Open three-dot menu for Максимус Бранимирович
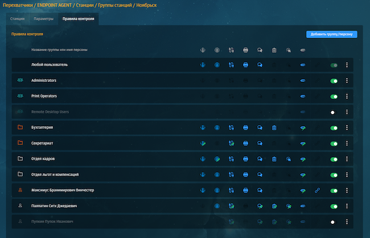 pyautogui.click(x=347, y=190)
